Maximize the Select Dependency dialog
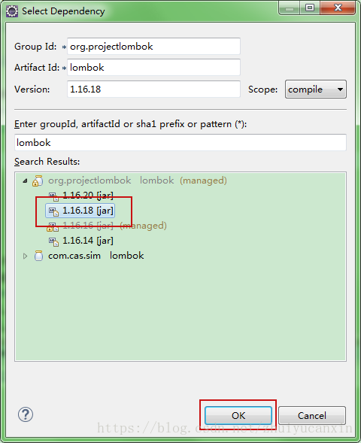 (310, 8)
